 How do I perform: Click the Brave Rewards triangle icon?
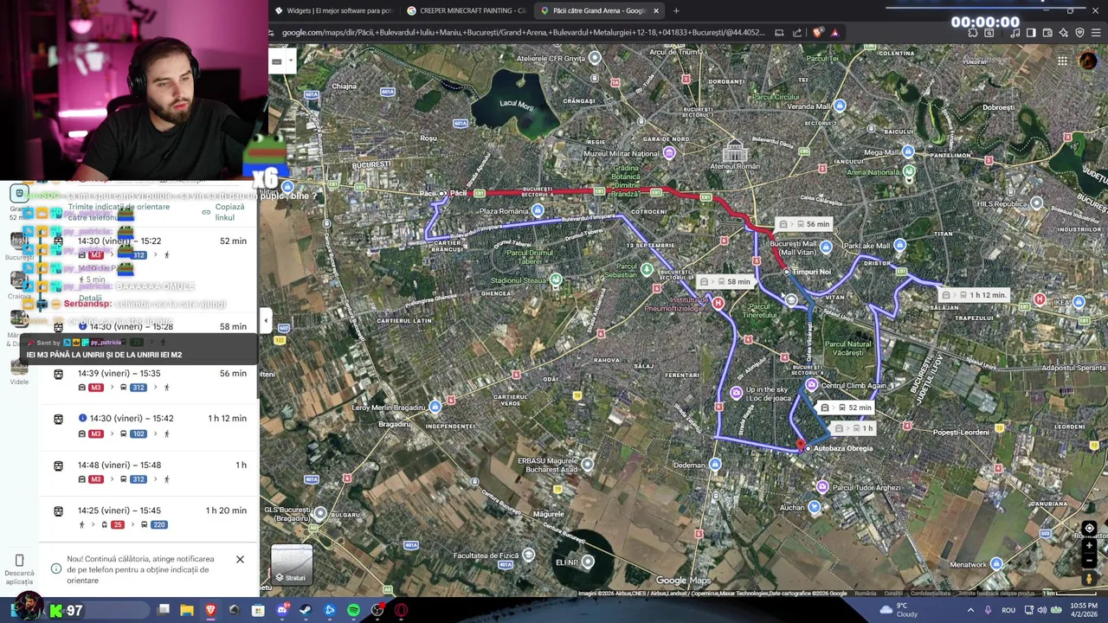point(834,33)
